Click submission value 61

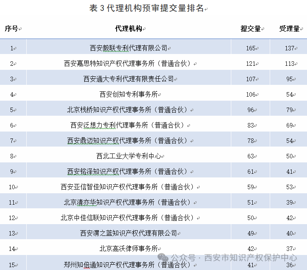[251, 172]
